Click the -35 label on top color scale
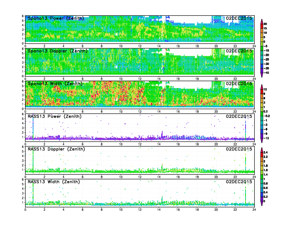 coord(266,68)
